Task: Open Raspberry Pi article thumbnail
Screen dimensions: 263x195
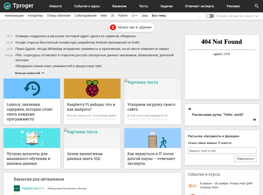Action: (92, 89)
